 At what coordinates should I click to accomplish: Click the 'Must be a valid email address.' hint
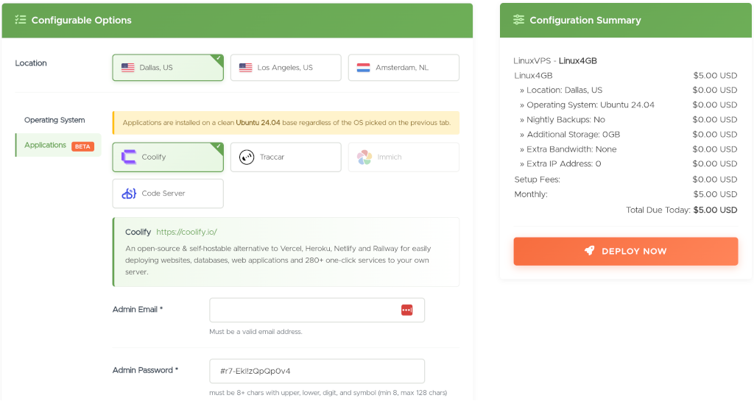coord(256,332)
